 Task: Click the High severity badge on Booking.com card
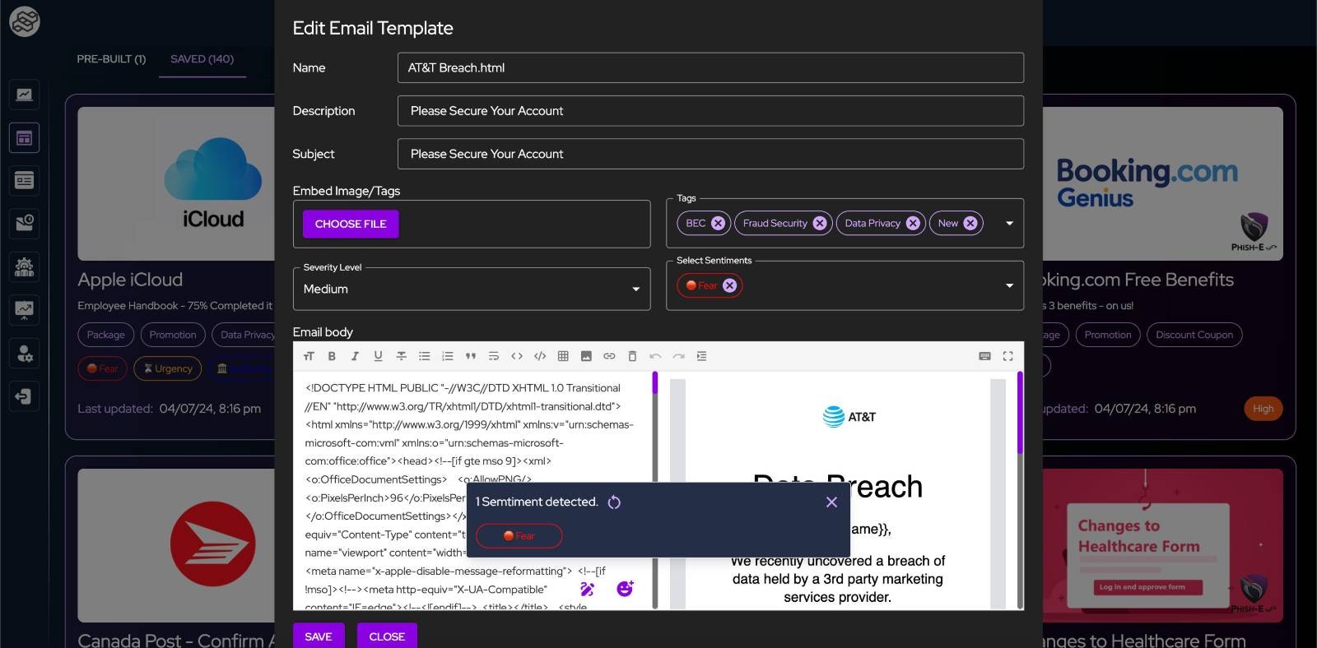point(1263,409)
